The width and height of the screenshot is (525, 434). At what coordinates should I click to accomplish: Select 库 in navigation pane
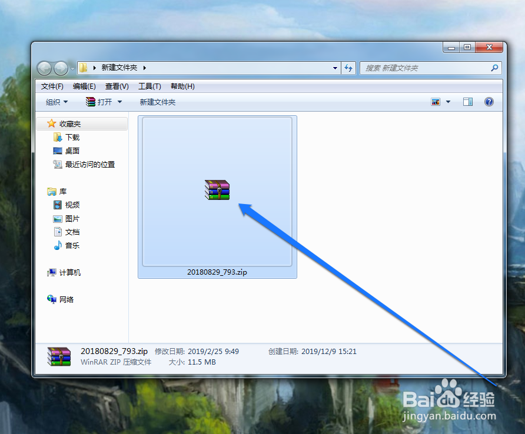[x=63, y=191]
